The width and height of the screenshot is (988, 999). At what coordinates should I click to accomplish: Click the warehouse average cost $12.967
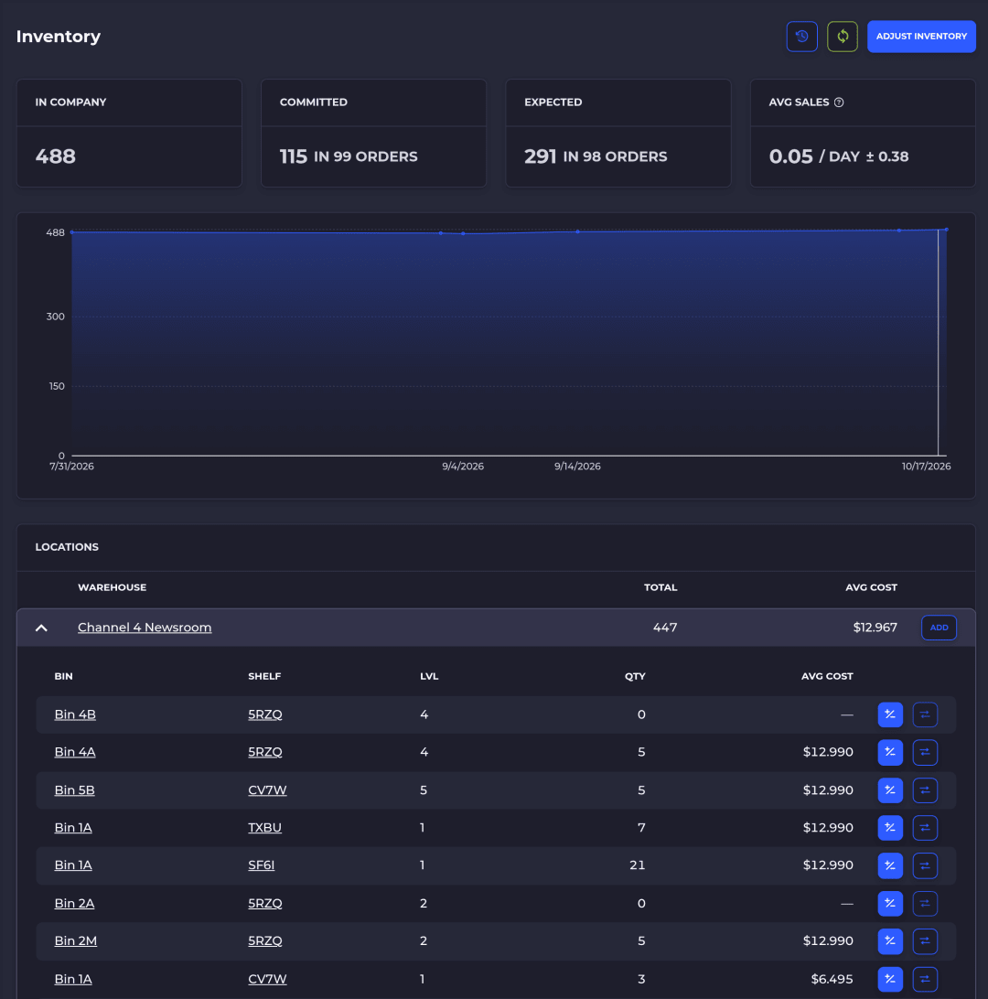[x=875, y=628]
